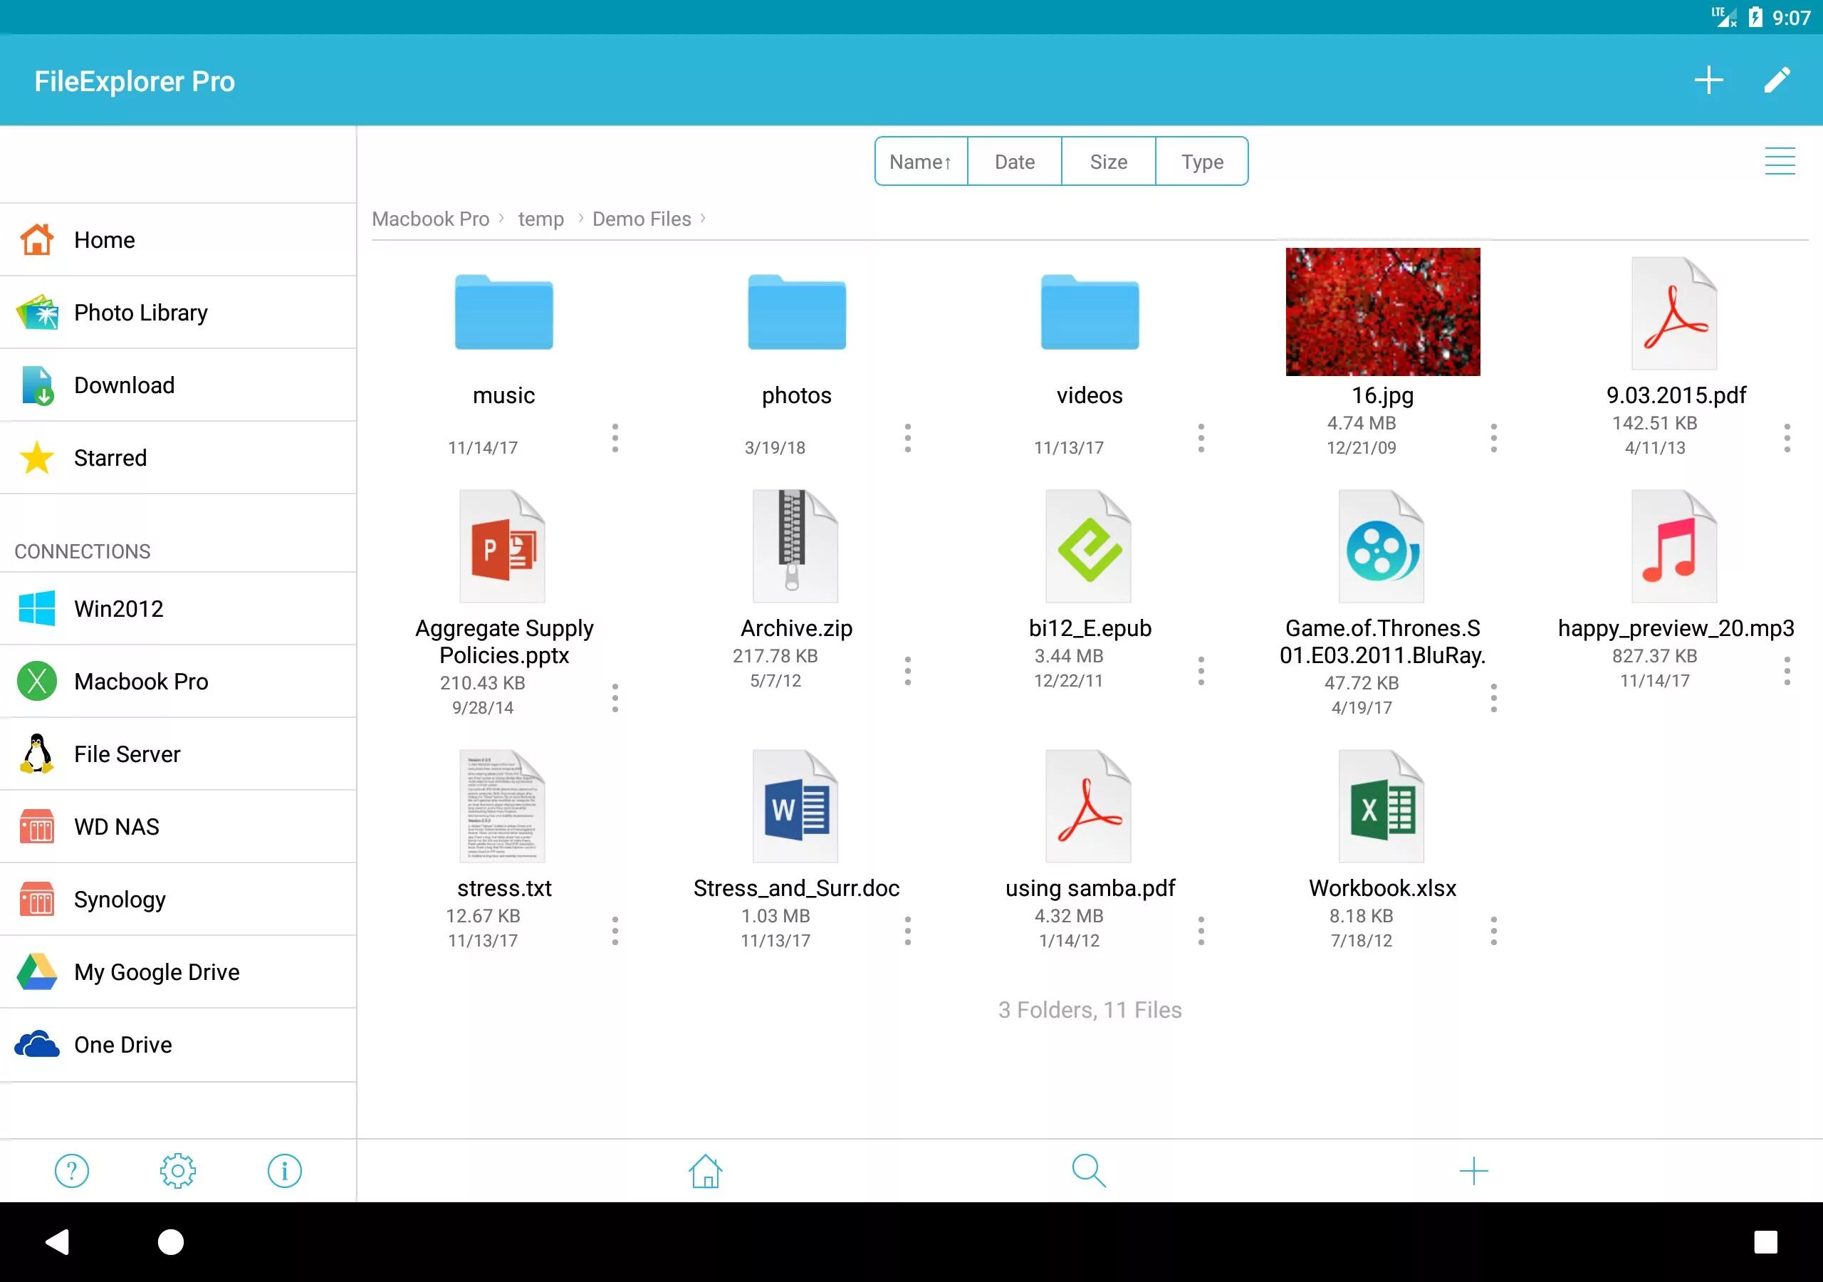Tap the pencil edit icon in header

[x=1777, y=80]
